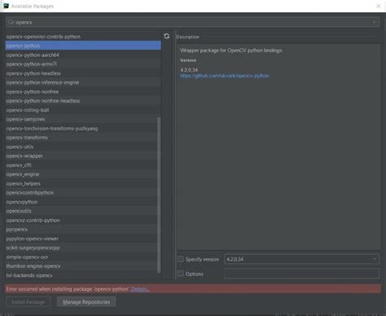Select the simple-opencv-ocr package
This screenshot has width=386, height=316.
click(x=81, y=257)
